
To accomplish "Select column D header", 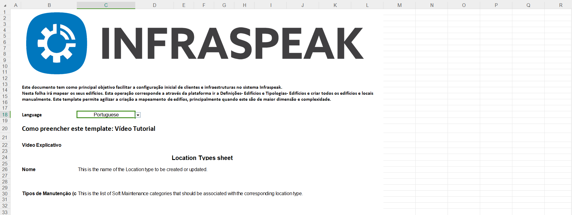I will [155, 5].
